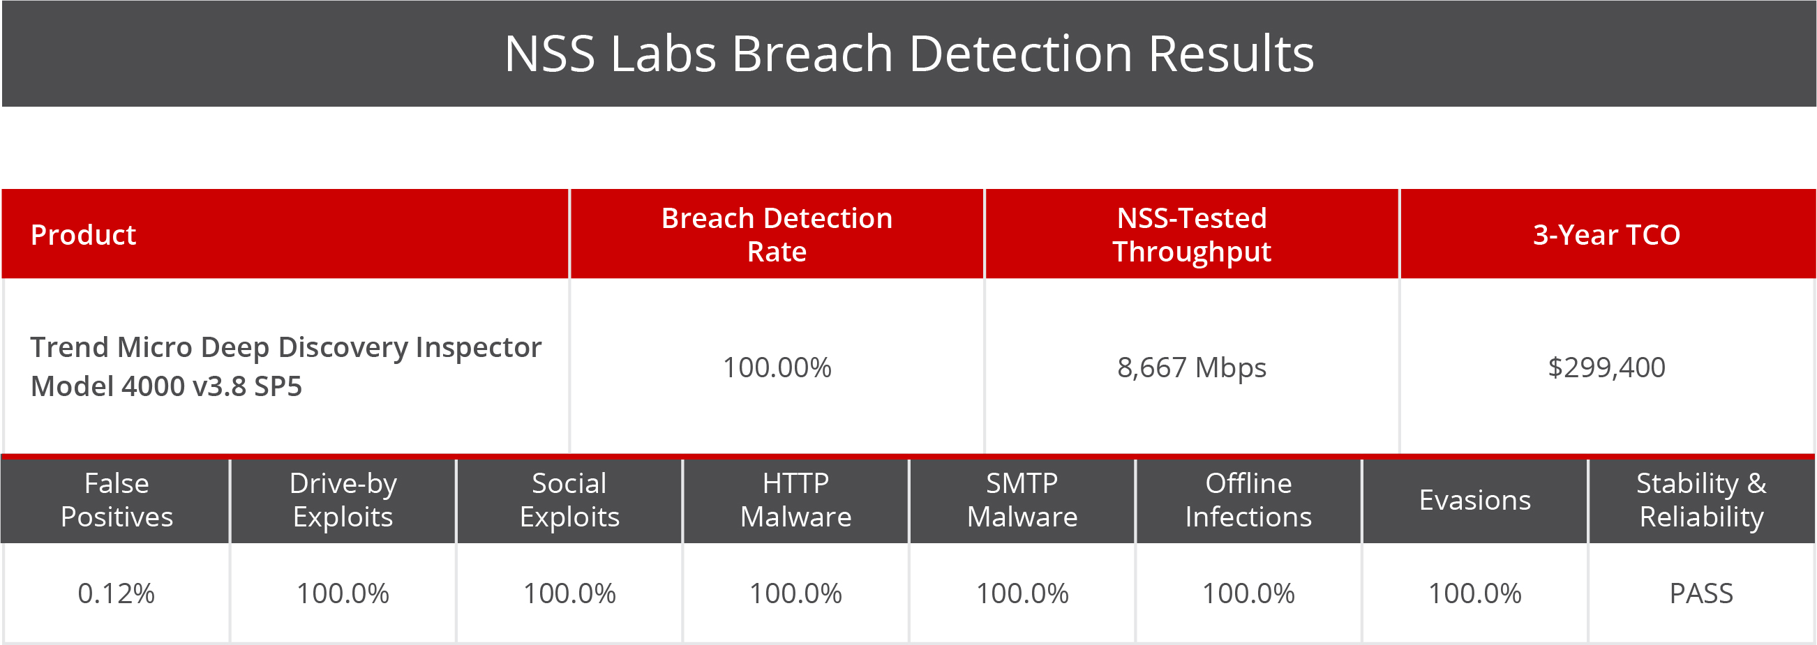Image resolution: width=1817 pixels, height=645 pixels.
Task: Click the Offline Infections header
Action: [x=1248, y=500]
